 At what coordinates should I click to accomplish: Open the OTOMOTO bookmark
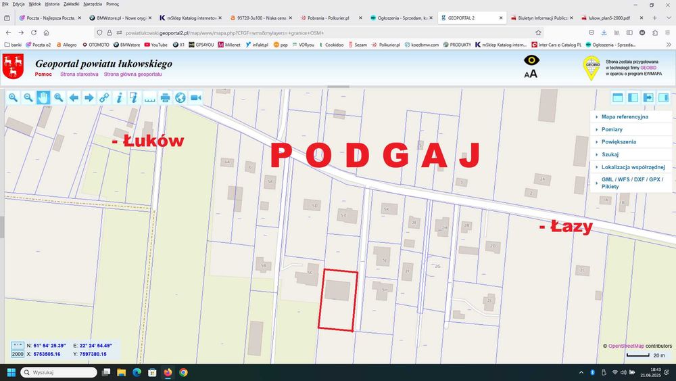pyautogui.click(x=96, y=45)
